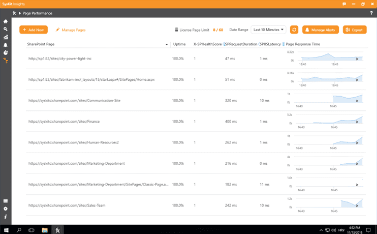
Task: Select the city-power-light-inc page URL
Action: coord(60,58)
